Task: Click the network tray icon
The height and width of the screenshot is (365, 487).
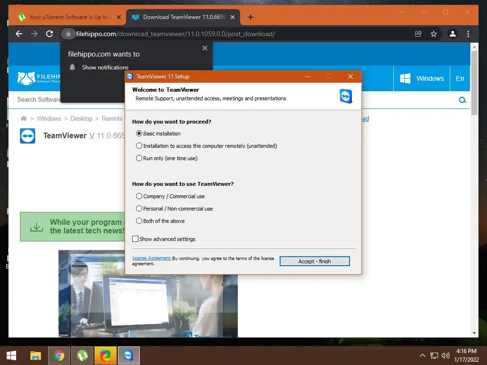Action: pyautogui.click(x=434, y=355)
